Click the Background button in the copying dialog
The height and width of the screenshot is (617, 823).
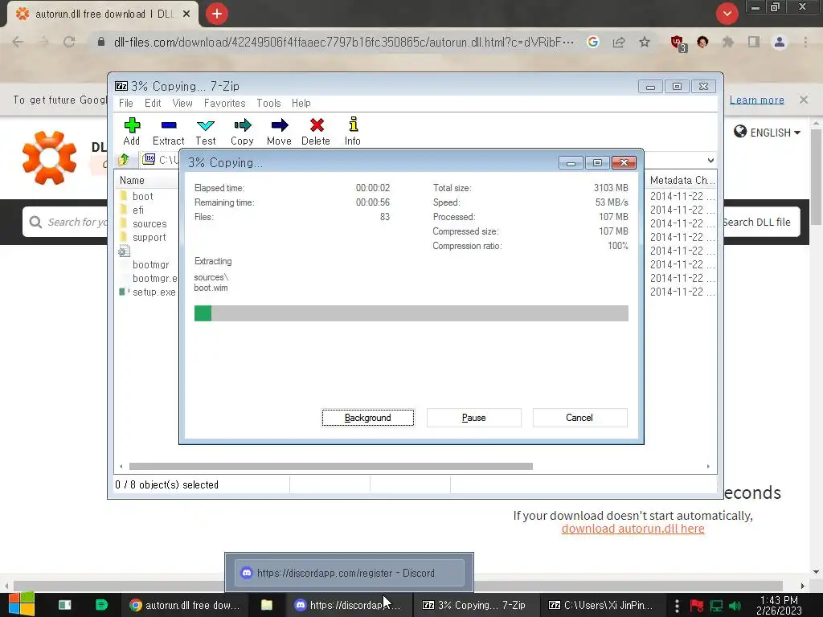(368, 418)
